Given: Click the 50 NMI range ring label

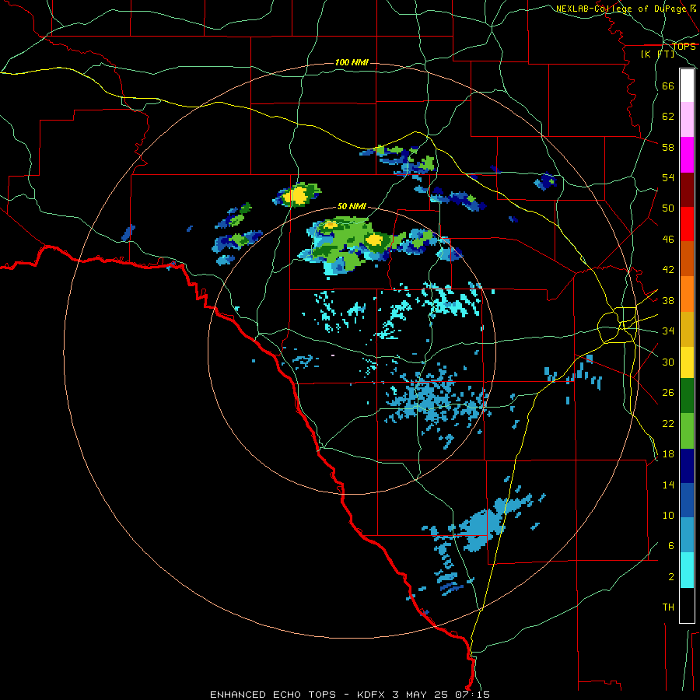Looking at the screenshot, I should click(x=352, y=206).
